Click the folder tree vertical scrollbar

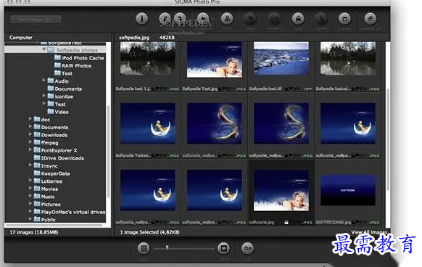point(108,151)
